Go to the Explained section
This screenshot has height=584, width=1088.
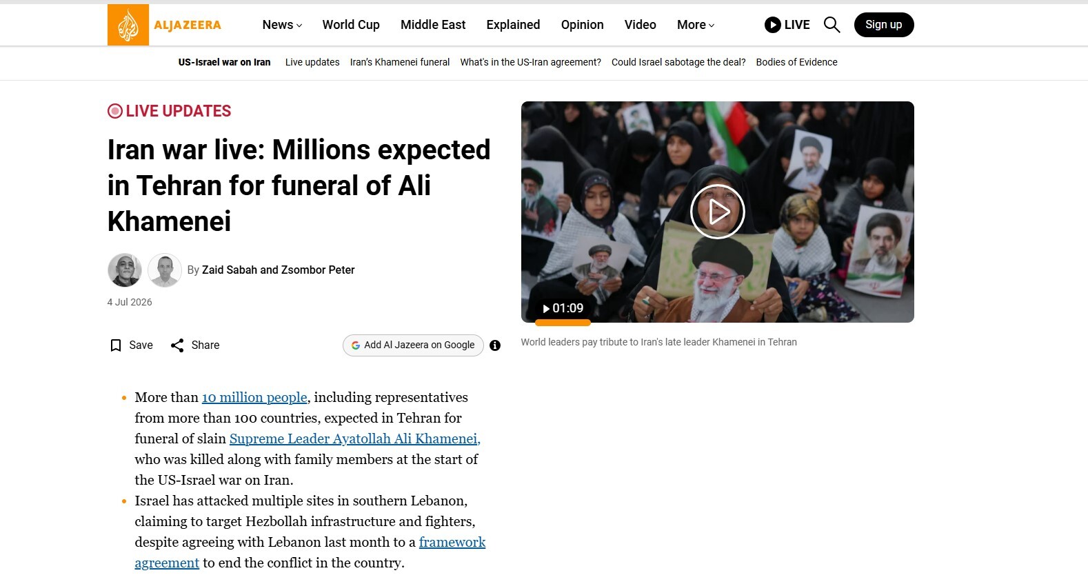point(513,25)
